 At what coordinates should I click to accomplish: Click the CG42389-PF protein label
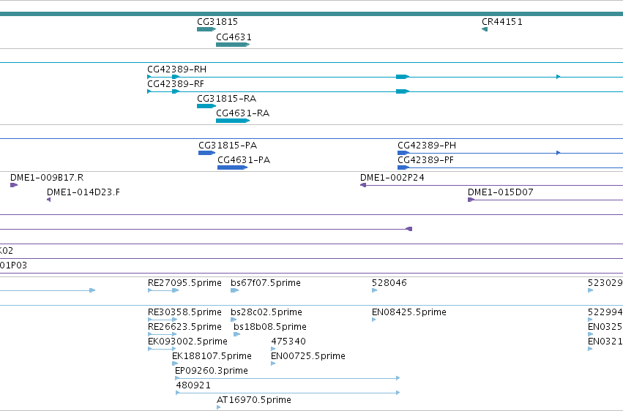click(x=425, y=160)
